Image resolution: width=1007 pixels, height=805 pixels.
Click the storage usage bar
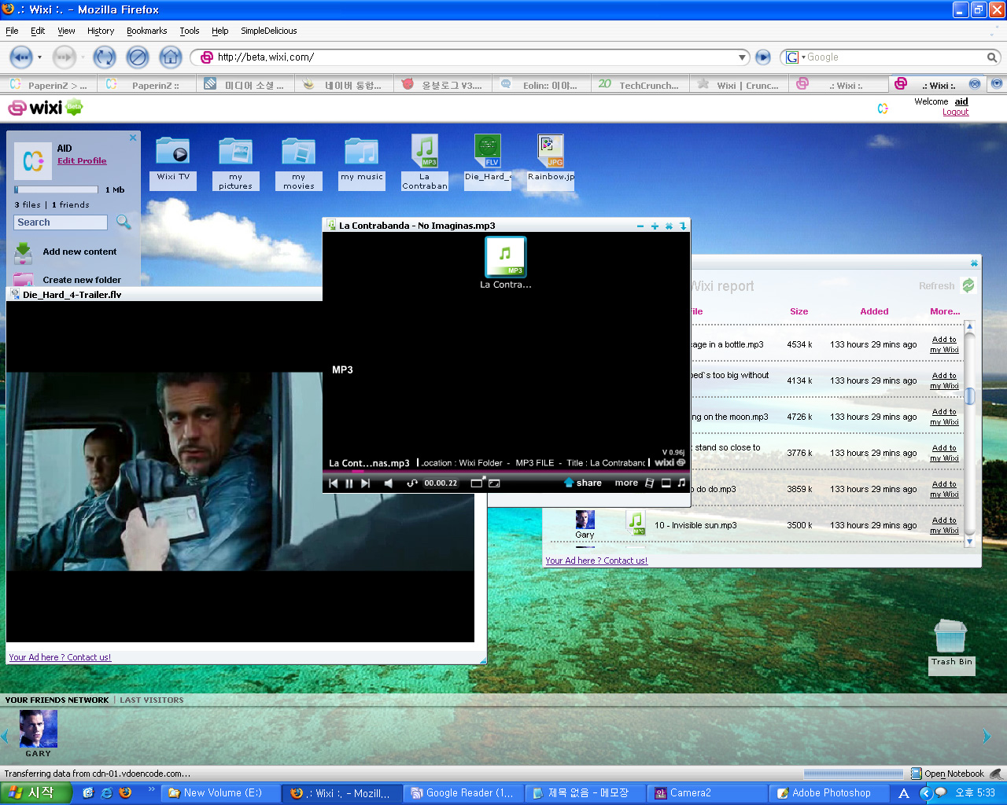click(55, 189)
